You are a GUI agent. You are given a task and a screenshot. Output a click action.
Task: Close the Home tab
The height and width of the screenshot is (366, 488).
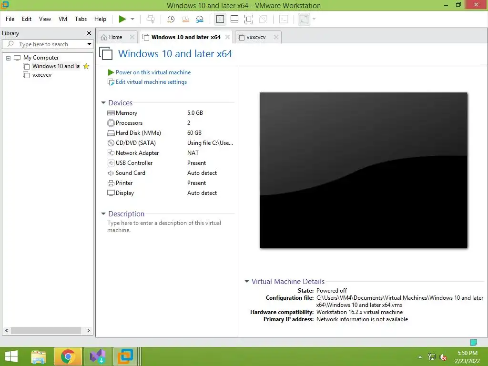132,37
